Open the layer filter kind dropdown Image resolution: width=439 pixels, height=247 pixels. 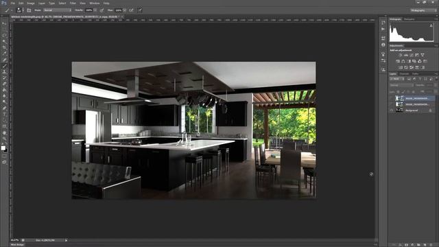397,79
